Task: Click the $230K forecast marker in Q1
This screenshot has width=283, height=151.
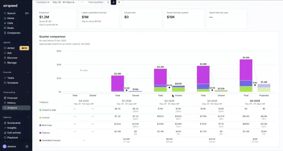Action: coord(126,90)
